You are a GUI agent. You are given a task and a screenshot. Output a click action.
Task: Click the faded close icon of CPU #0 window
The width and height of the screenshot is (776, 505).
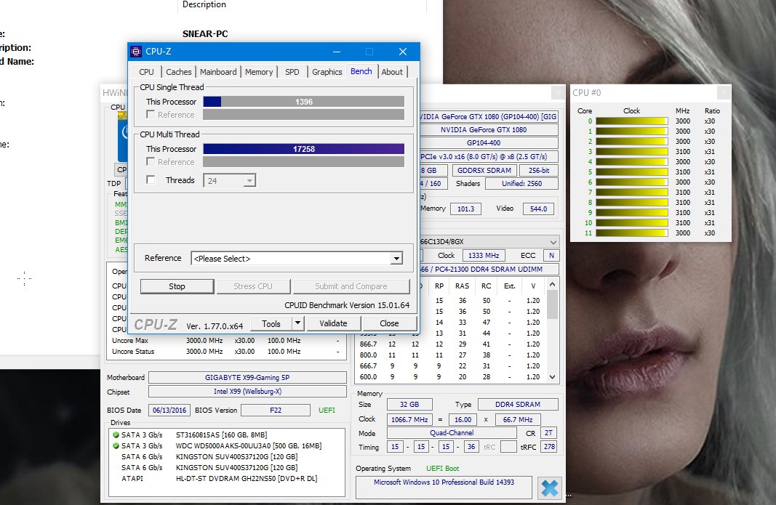tap(724, 92)
